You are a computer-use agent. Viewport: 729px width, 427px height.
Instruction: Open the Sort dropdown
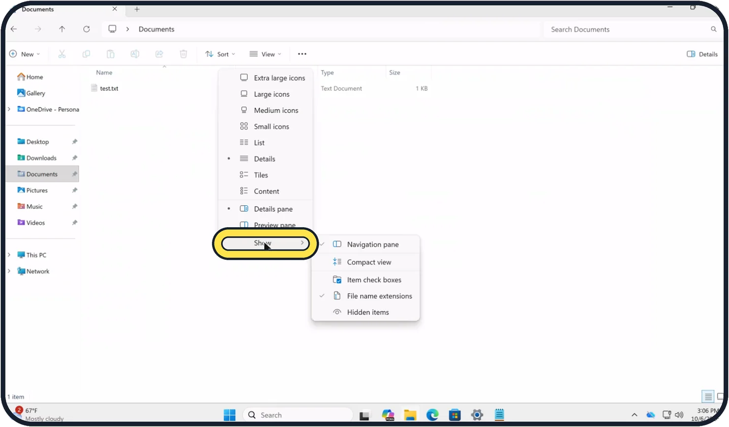tap(220, 54)
